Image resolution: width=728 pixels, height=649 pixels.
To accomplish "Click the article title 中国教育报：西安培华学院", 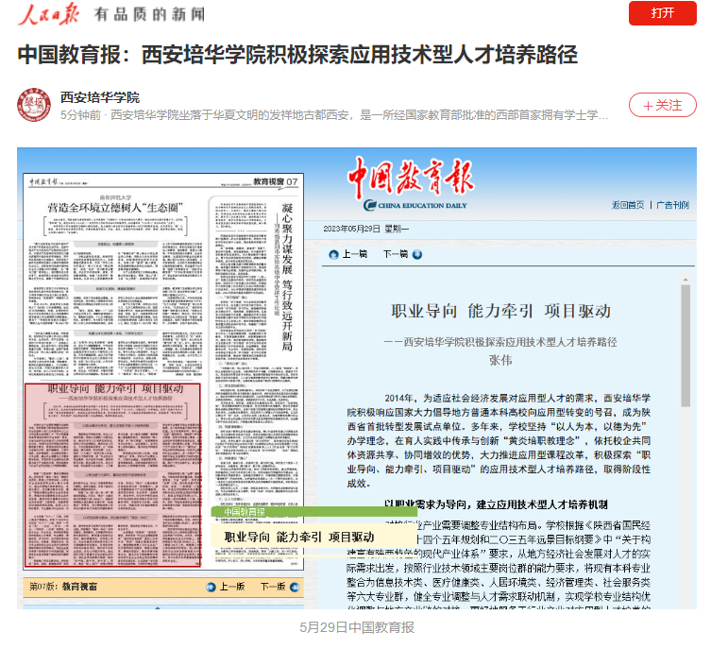I will pos(297,54).
